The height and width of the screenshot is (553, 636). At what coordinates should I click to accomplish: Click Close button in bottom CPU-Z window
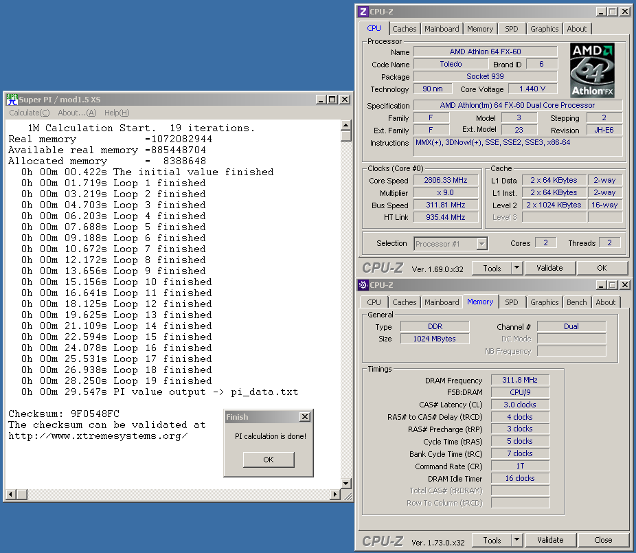603,540
